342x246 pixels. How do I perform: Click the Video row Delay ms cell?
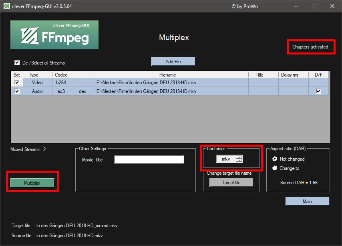coord(294,83)
